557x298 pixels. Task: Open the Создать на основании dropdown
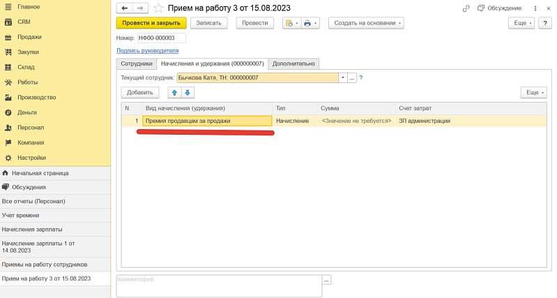[366, 23]
